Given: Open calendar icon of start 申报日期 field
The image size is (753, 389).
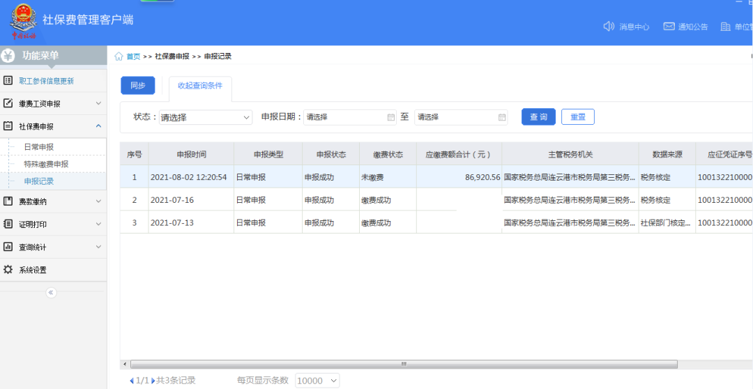Looking at the screenshot, I should click(391, 116).
